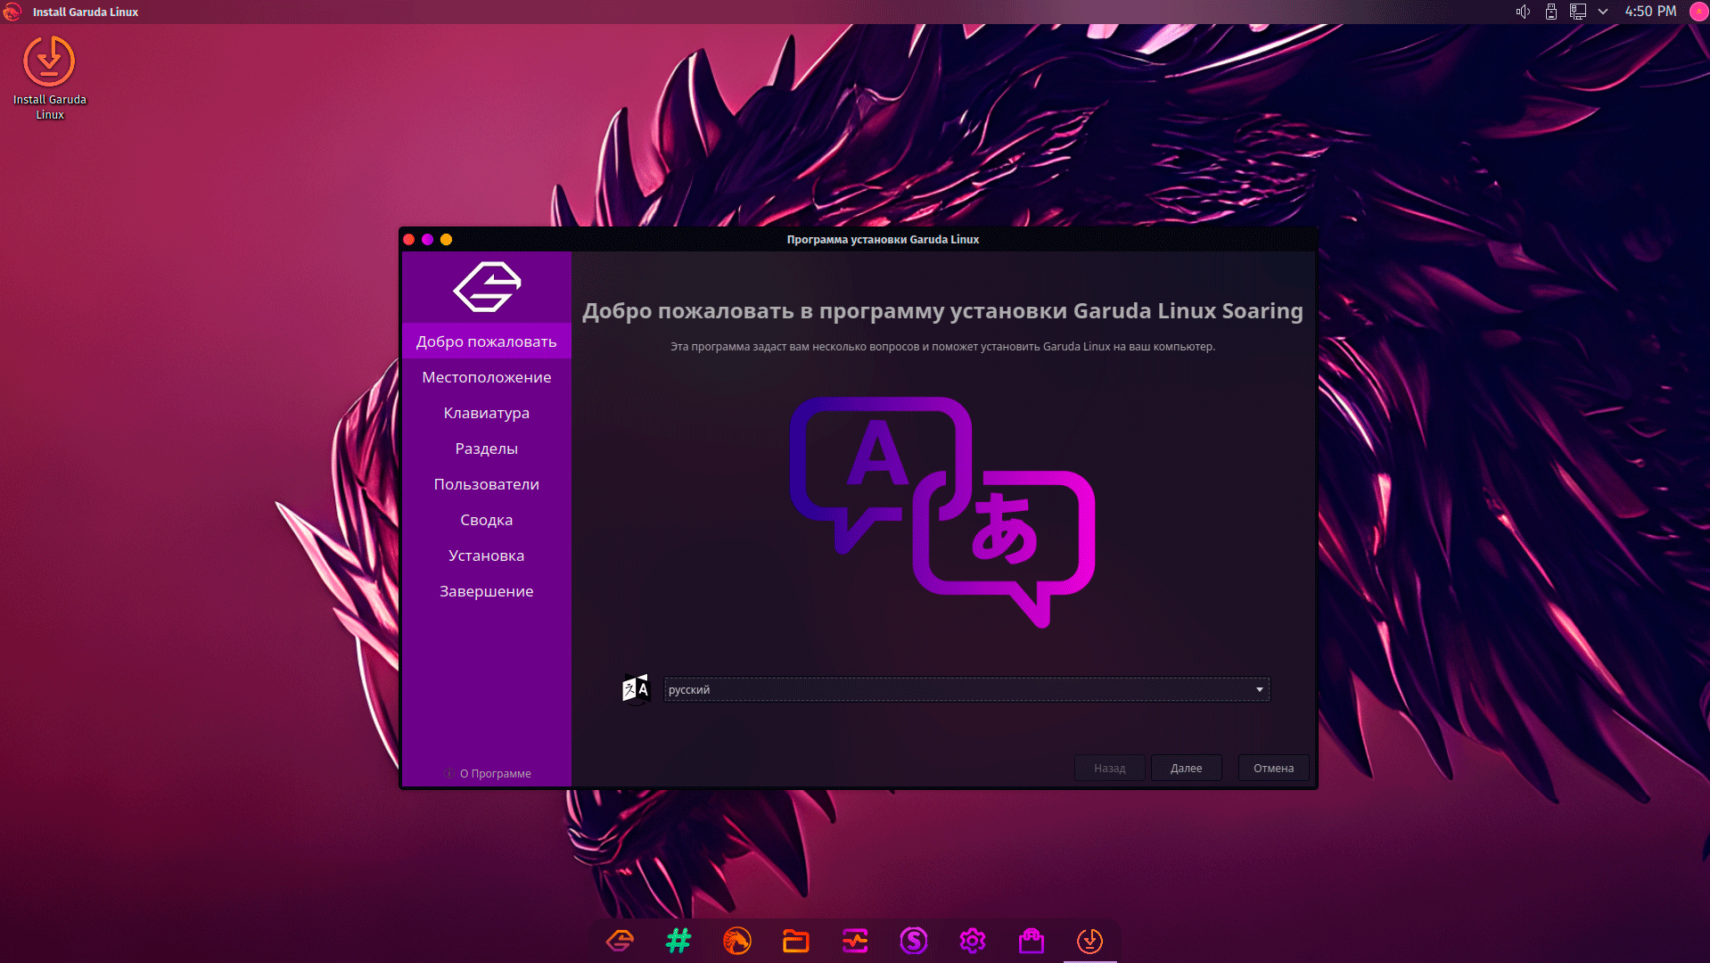Open the software store bag icon in dock
Viewport: 1710px width, 963px height.
click(1032, 941)
